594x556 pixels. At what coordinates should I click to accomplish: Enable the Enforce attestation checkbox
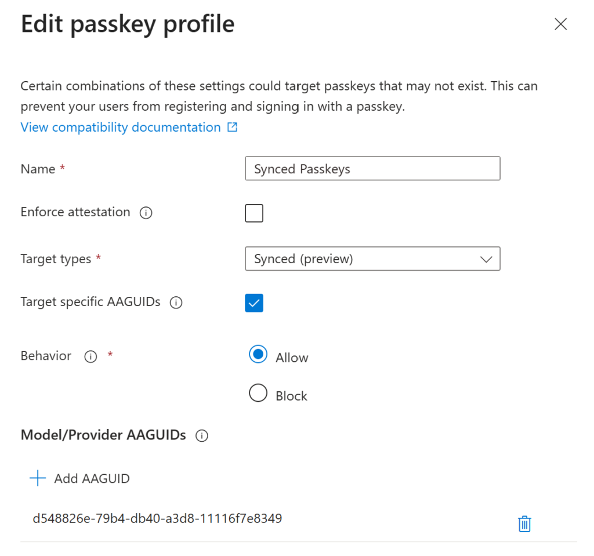coord(254,213)
